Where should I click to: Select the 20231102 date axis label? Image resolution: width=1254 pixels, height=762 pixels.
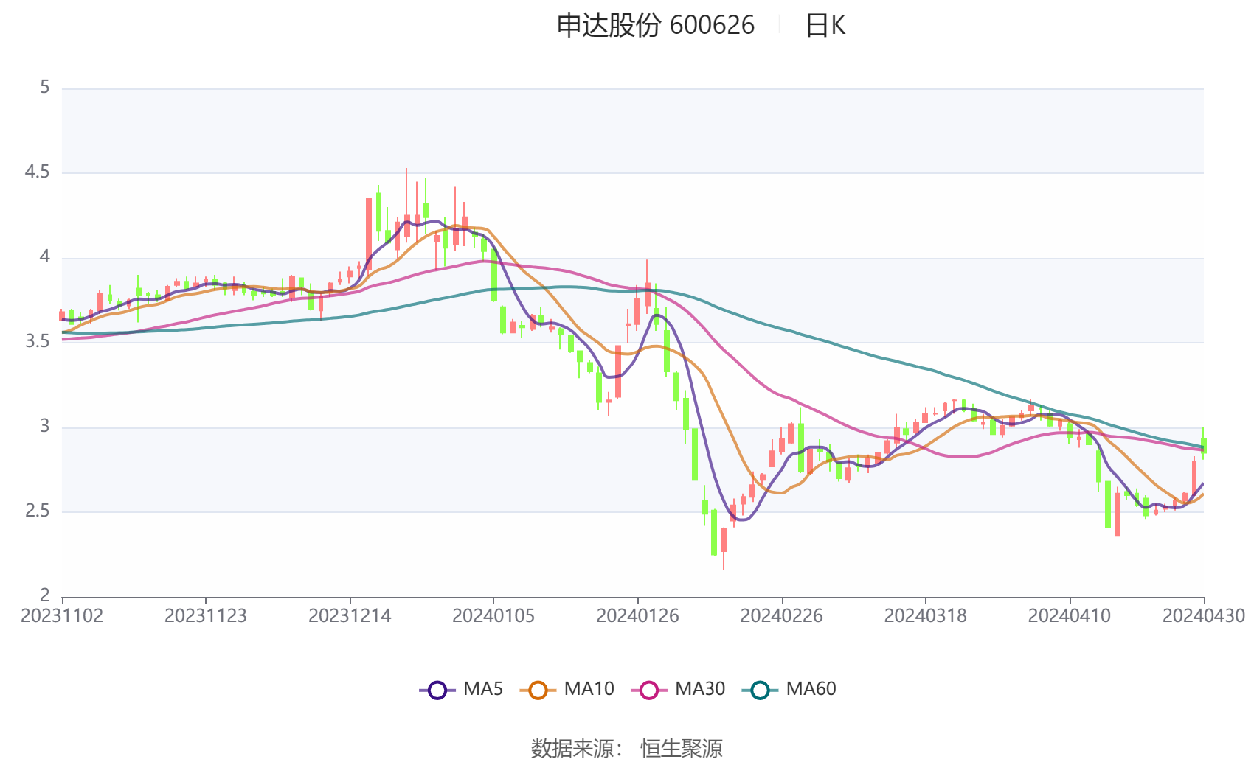coord(62,615)
